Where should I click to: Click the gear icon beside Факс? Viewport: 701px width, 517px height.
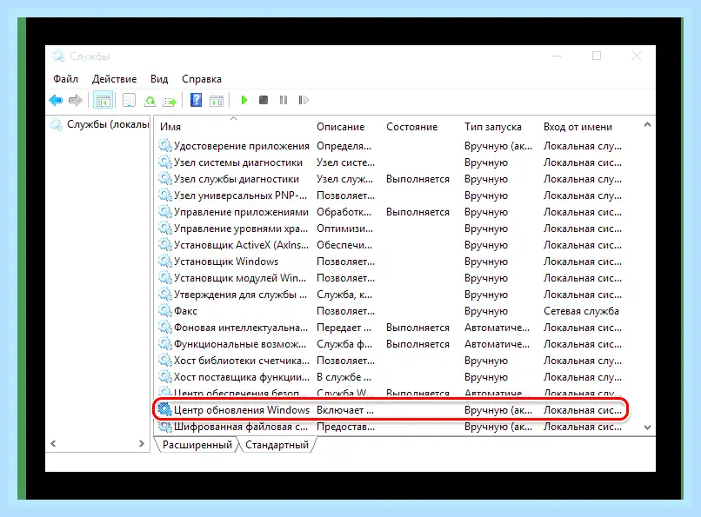tap(165, 311)
